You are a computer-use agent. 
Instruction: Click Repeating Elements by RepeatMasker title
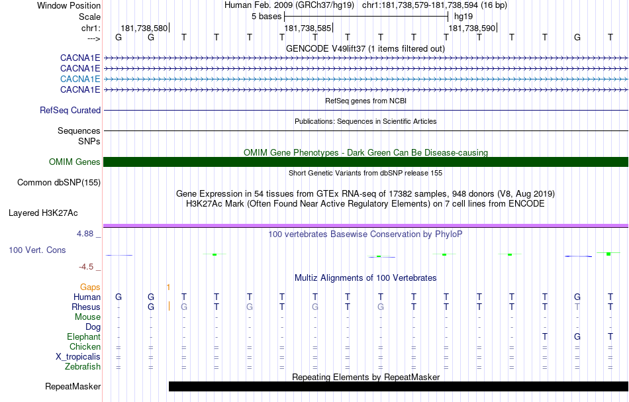point(365,377)
